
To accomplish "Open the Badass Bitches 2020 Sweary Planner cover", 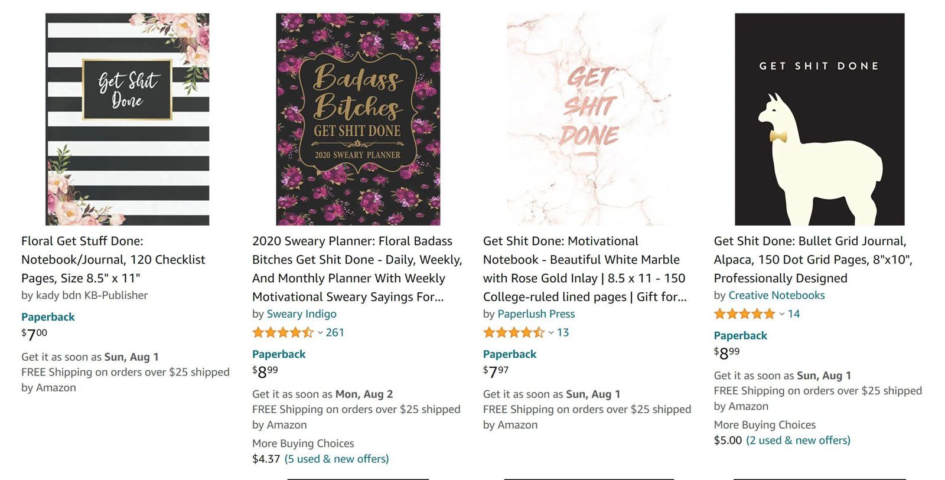I will coord(358,119).
